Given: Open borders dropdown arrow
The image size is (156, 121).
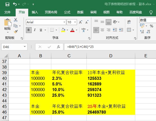Looking at the screenshot, I should tap(56, 30).
